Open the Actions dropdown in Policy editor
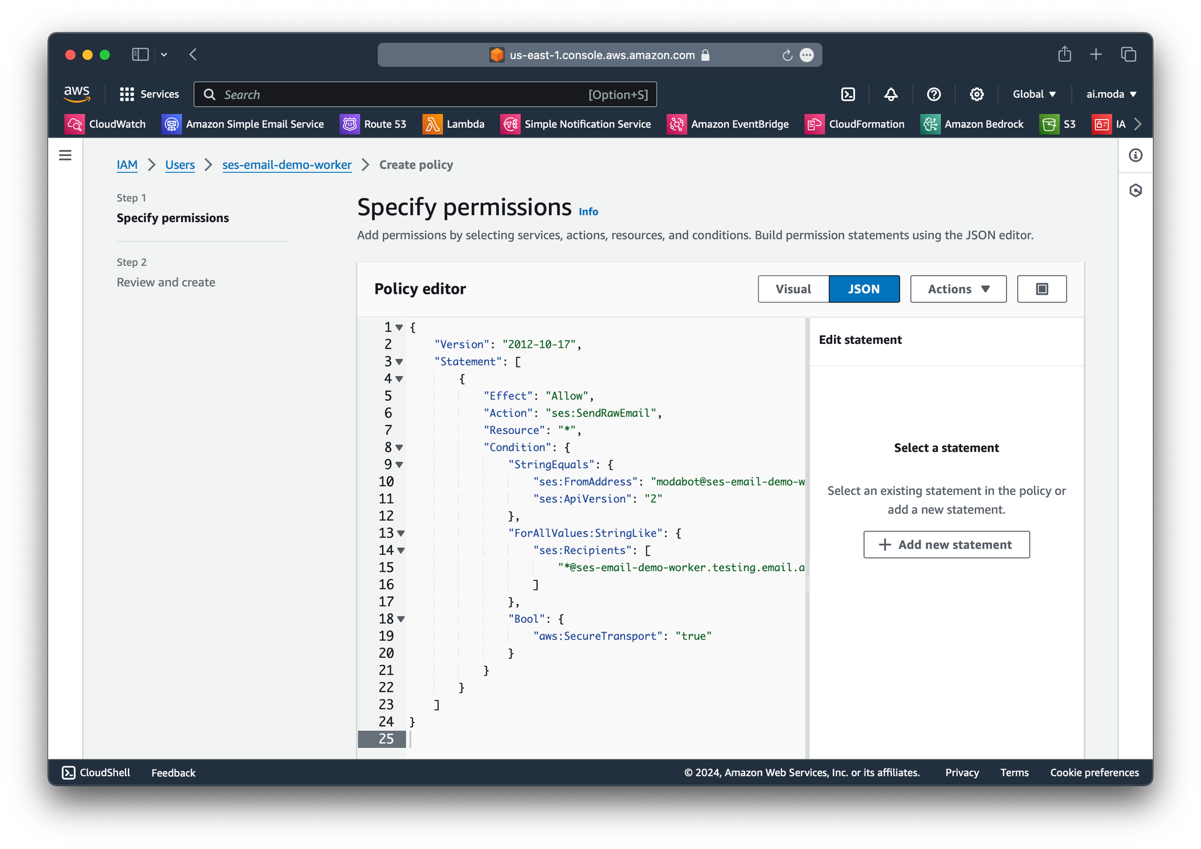 958,289
